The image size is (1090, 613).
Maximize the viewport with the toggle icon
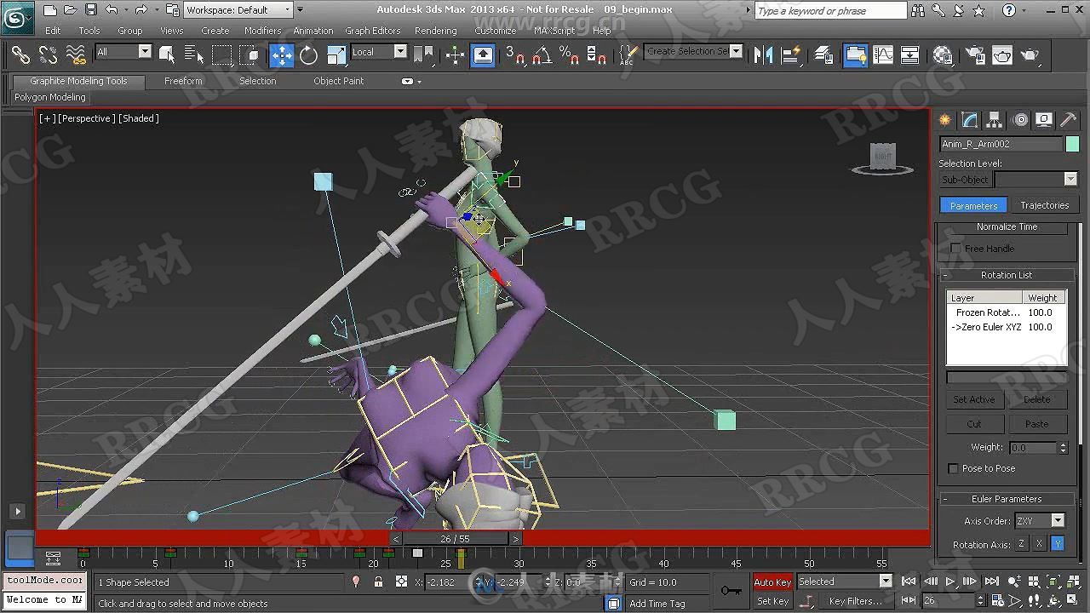1073,601
